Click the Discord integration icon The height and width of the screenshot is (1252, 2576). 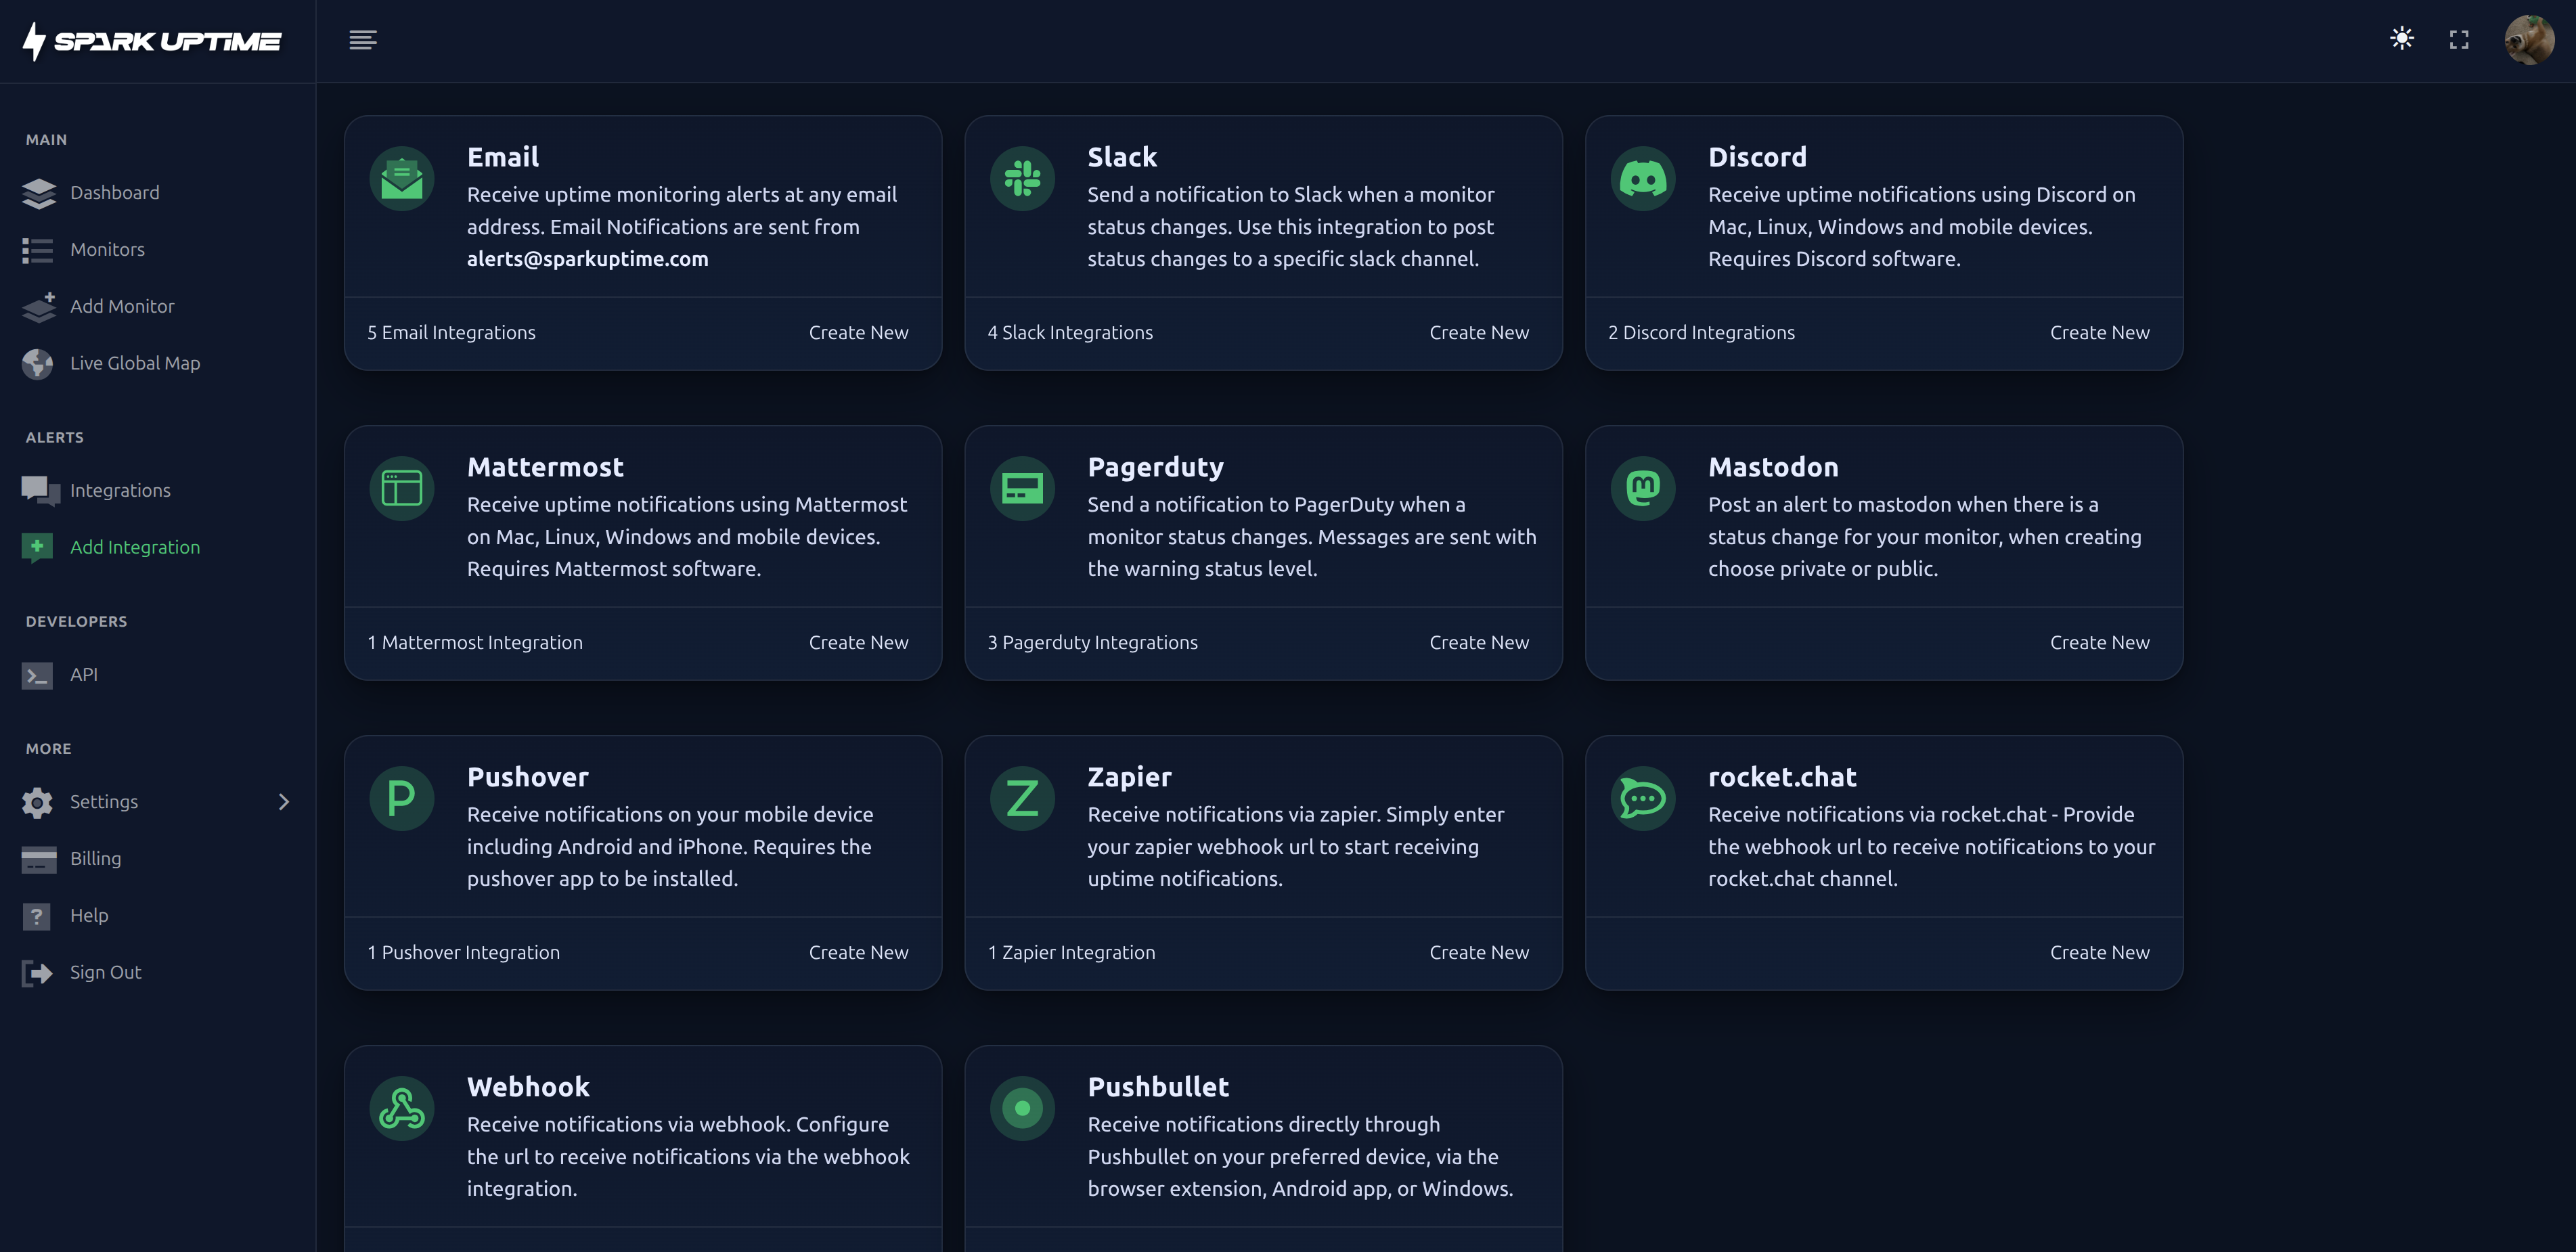(1642, 179)
